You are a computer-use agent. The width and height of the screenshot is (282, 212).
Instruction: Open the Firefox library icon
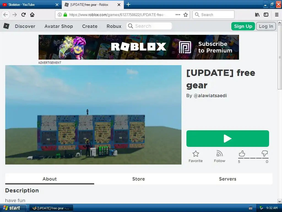[x=257, y=15]
